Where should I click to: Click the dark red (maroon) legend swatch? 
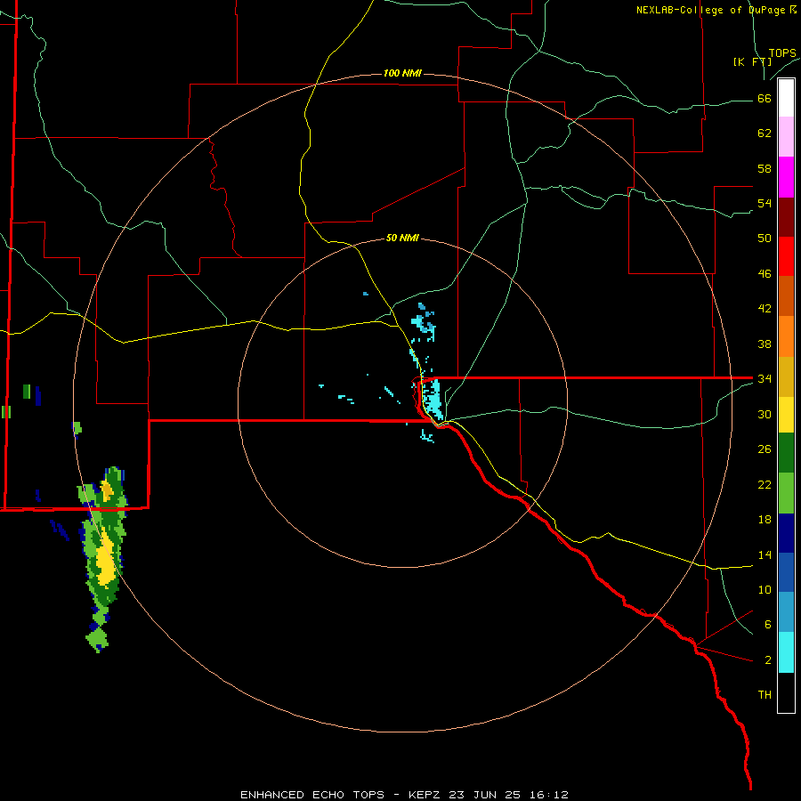[786, 217]
